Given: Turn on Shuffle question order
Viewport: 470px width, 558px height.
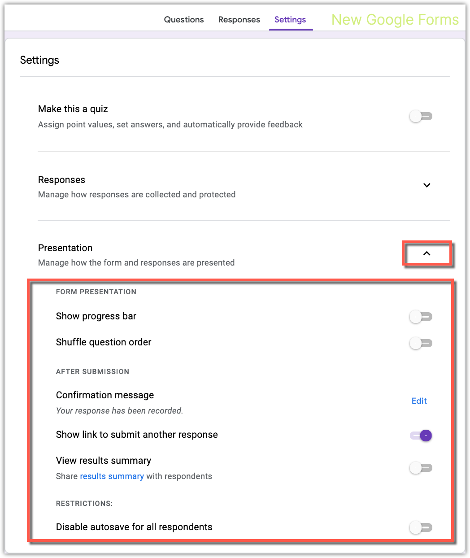Looking at the screenshot, I should tap(421, 343).
